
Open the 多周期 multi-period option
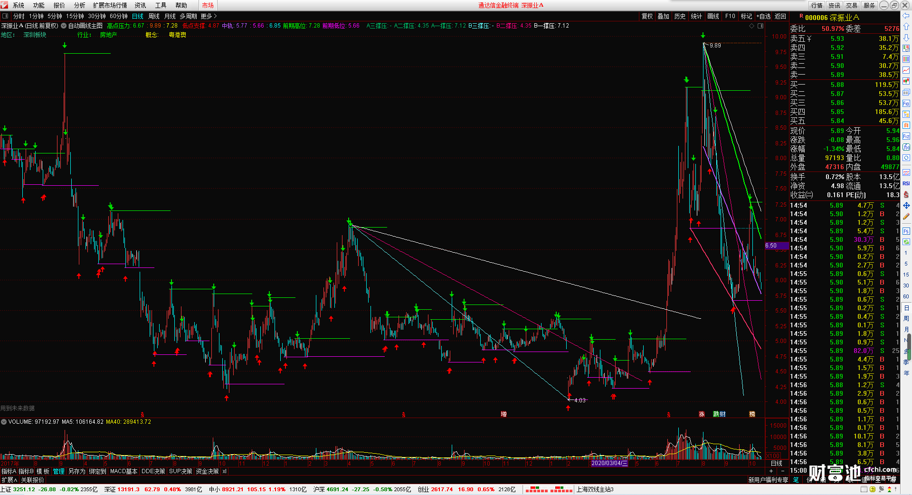[x=188, y=16]
